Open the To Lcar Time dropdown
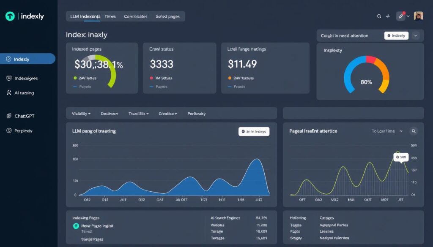Image resolution: width=433 pixels, height=247 pixels. 387,131
